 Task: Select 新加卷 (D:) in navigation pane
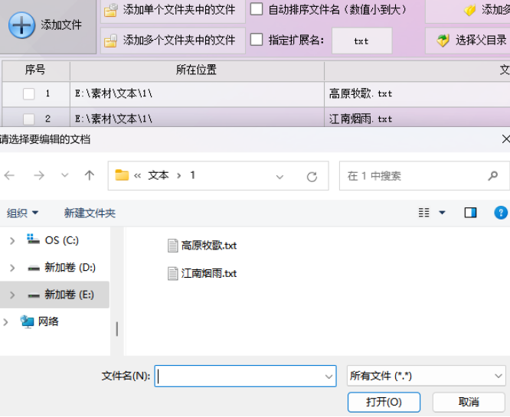coord(69,268)
